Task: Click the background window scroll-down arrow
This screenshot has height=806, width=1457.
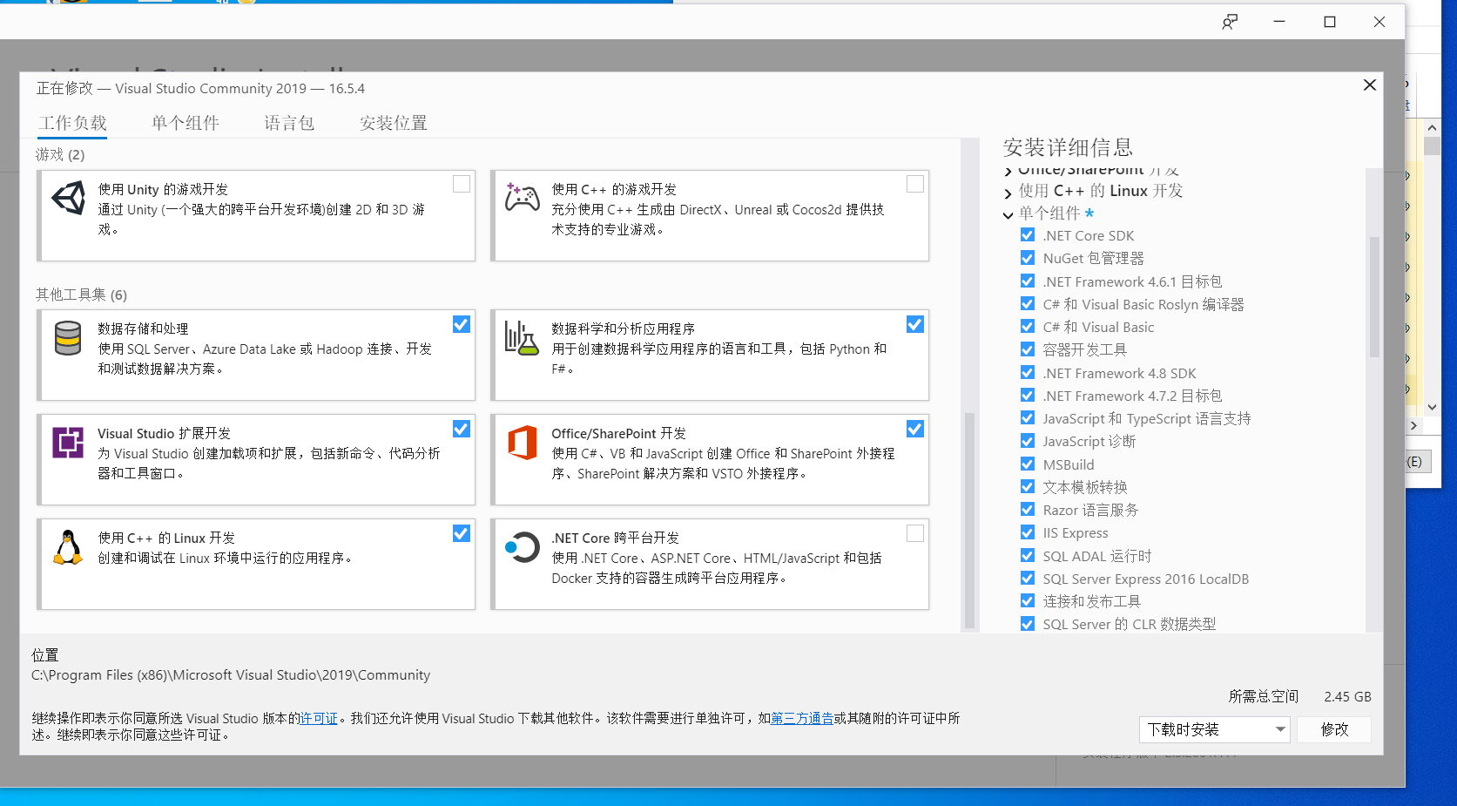Action: pyautogui.click(x=1432, y=407)
